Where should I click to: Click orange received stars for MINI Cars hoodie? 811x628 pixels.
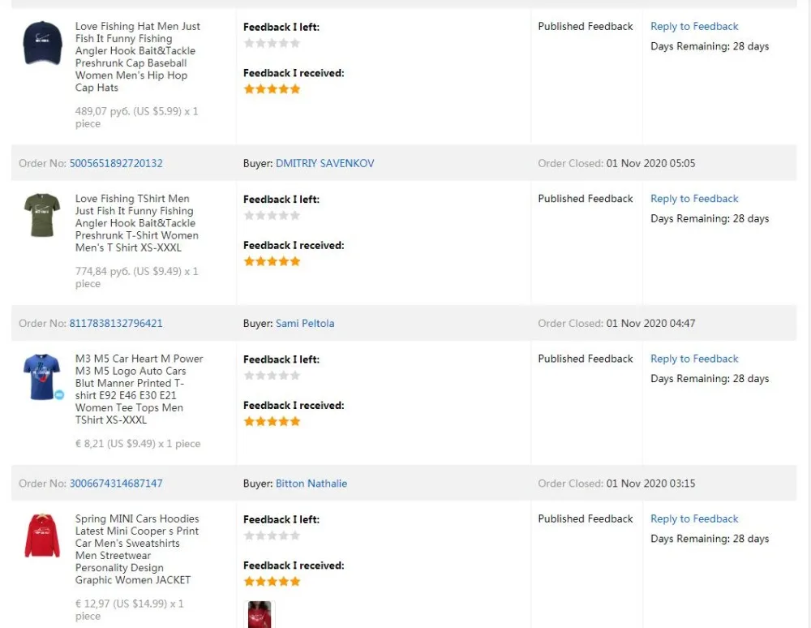coord(272,582)
